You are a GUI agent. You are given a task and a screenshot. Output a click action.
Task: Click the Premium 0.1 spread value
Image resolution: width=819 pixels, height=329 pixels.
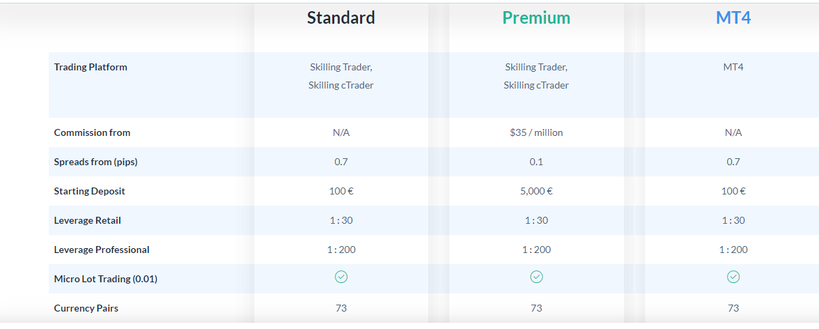point(536,162)
